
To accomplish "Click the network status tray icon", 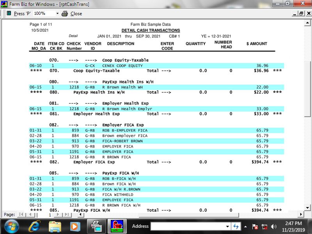I will tap(264, 227).
